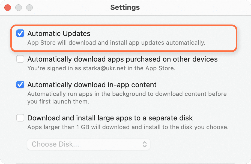The height and width of the screenshot is (164, 251).
Task: Click the Apps larger than 1 GB description
Action: point(128,127)
